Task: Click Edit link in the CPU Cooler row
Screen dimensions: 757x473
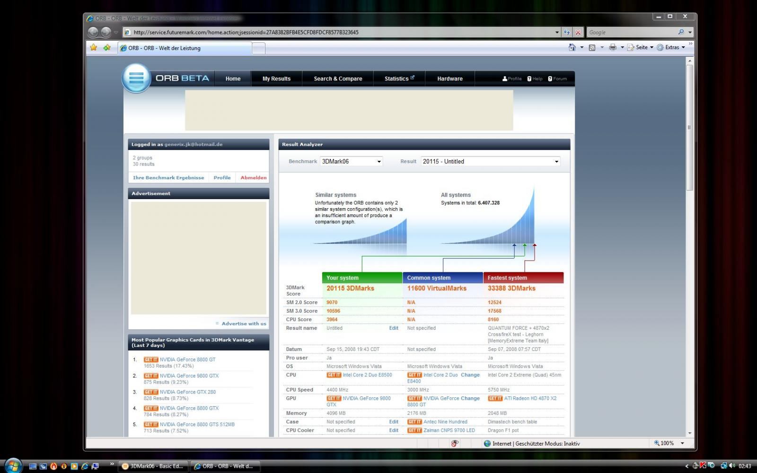Action: [394, 430]
